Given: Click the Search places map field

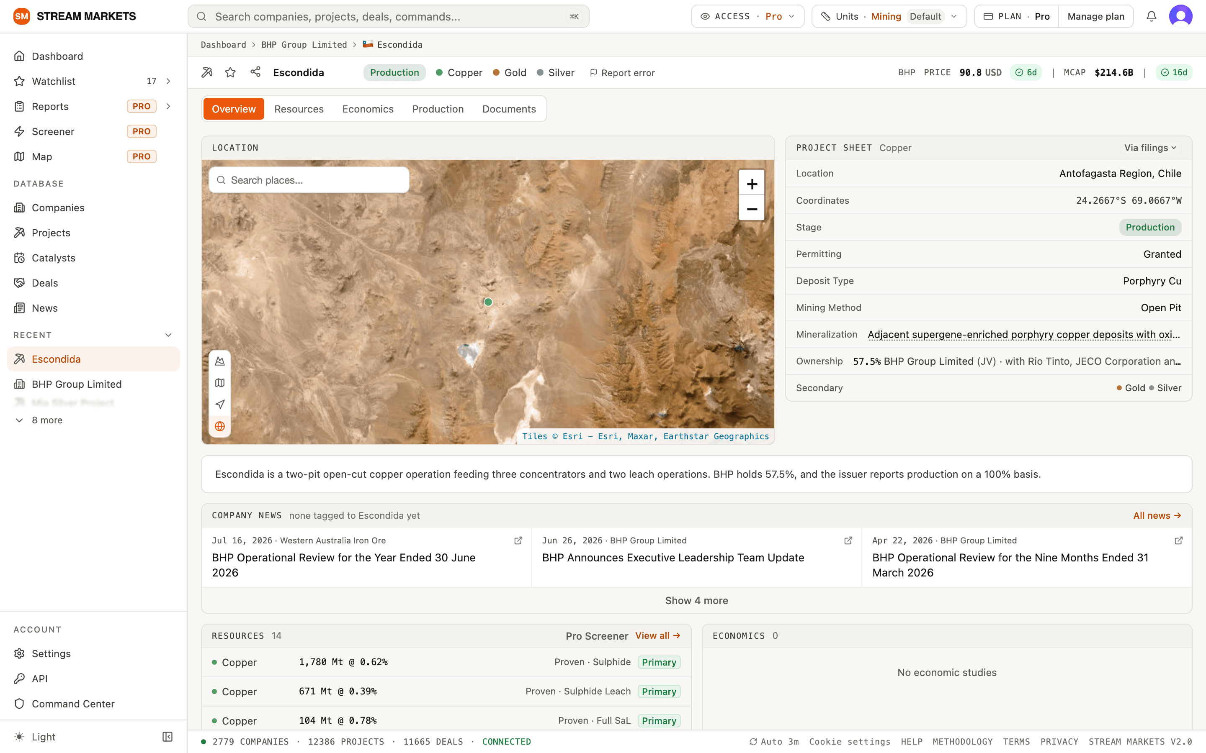Looking at the screenshot, I should tap(309, 180).
